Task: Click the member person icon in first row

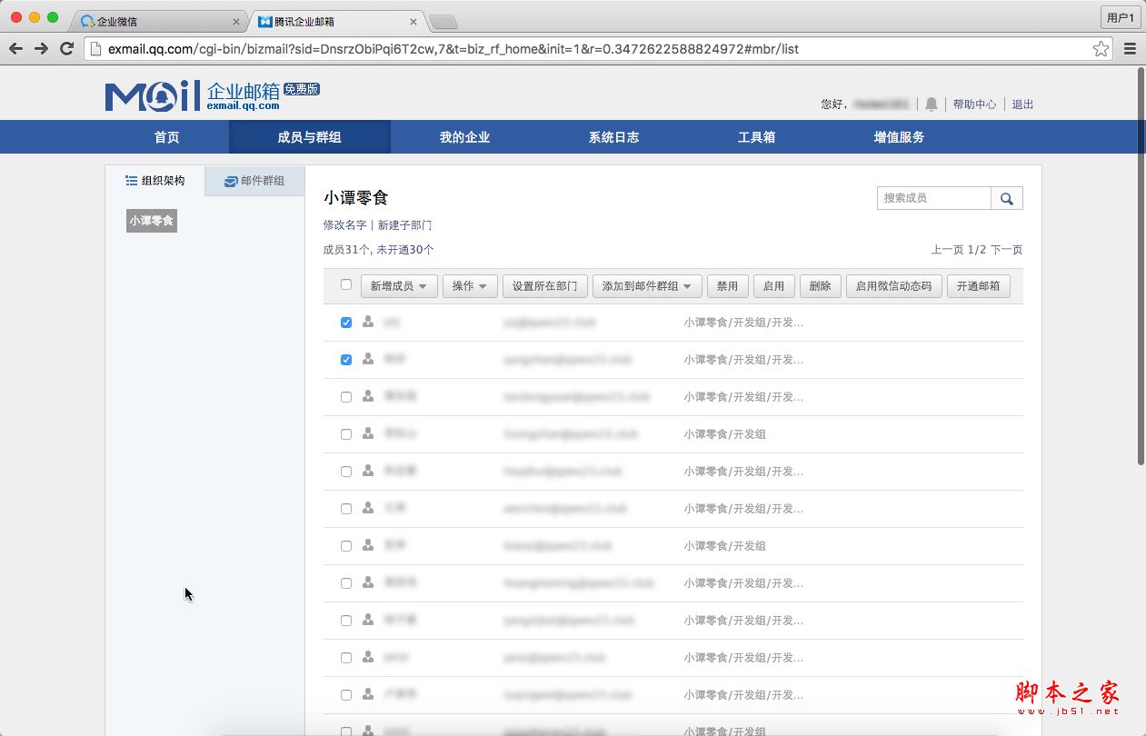Action: click(367, 322)
